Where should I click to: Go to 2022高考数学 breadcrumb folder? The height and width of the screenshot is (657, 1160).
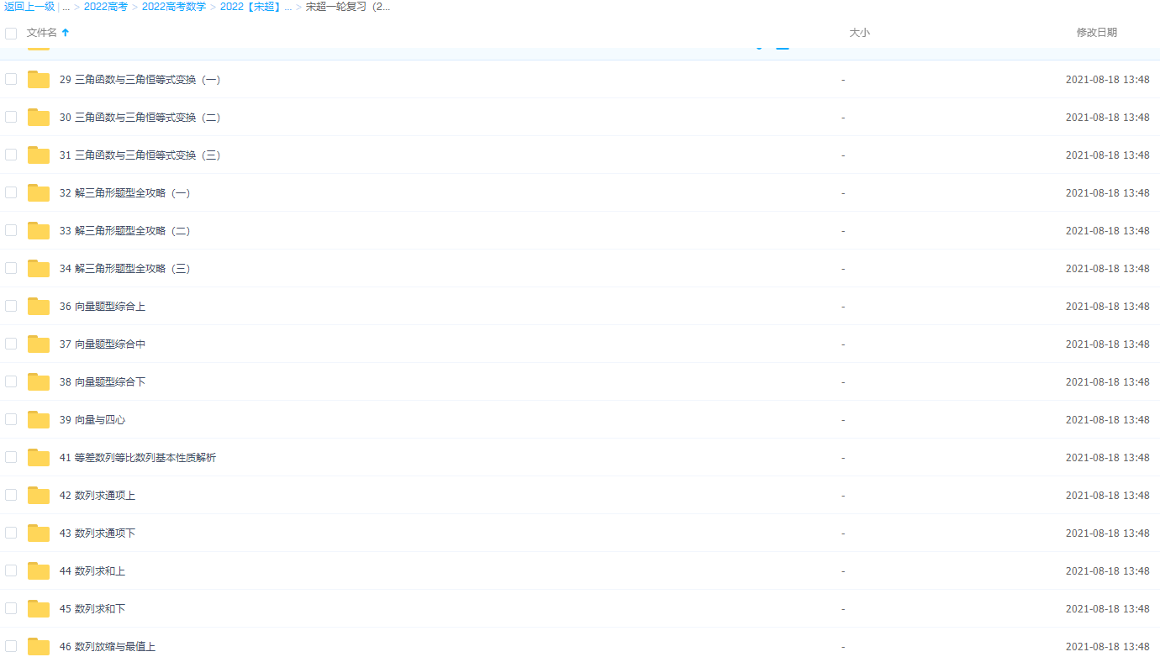coord(173,7)
